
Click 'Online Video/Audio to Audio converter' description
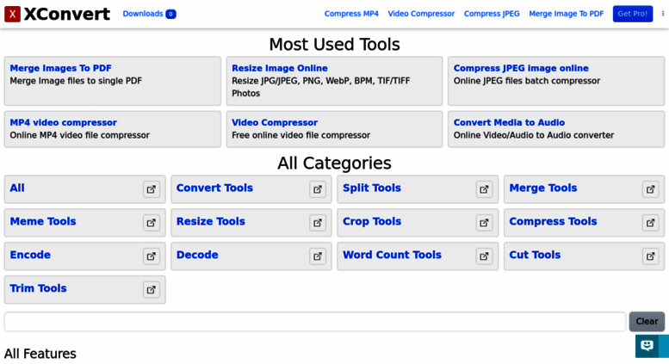click(534, 135)
